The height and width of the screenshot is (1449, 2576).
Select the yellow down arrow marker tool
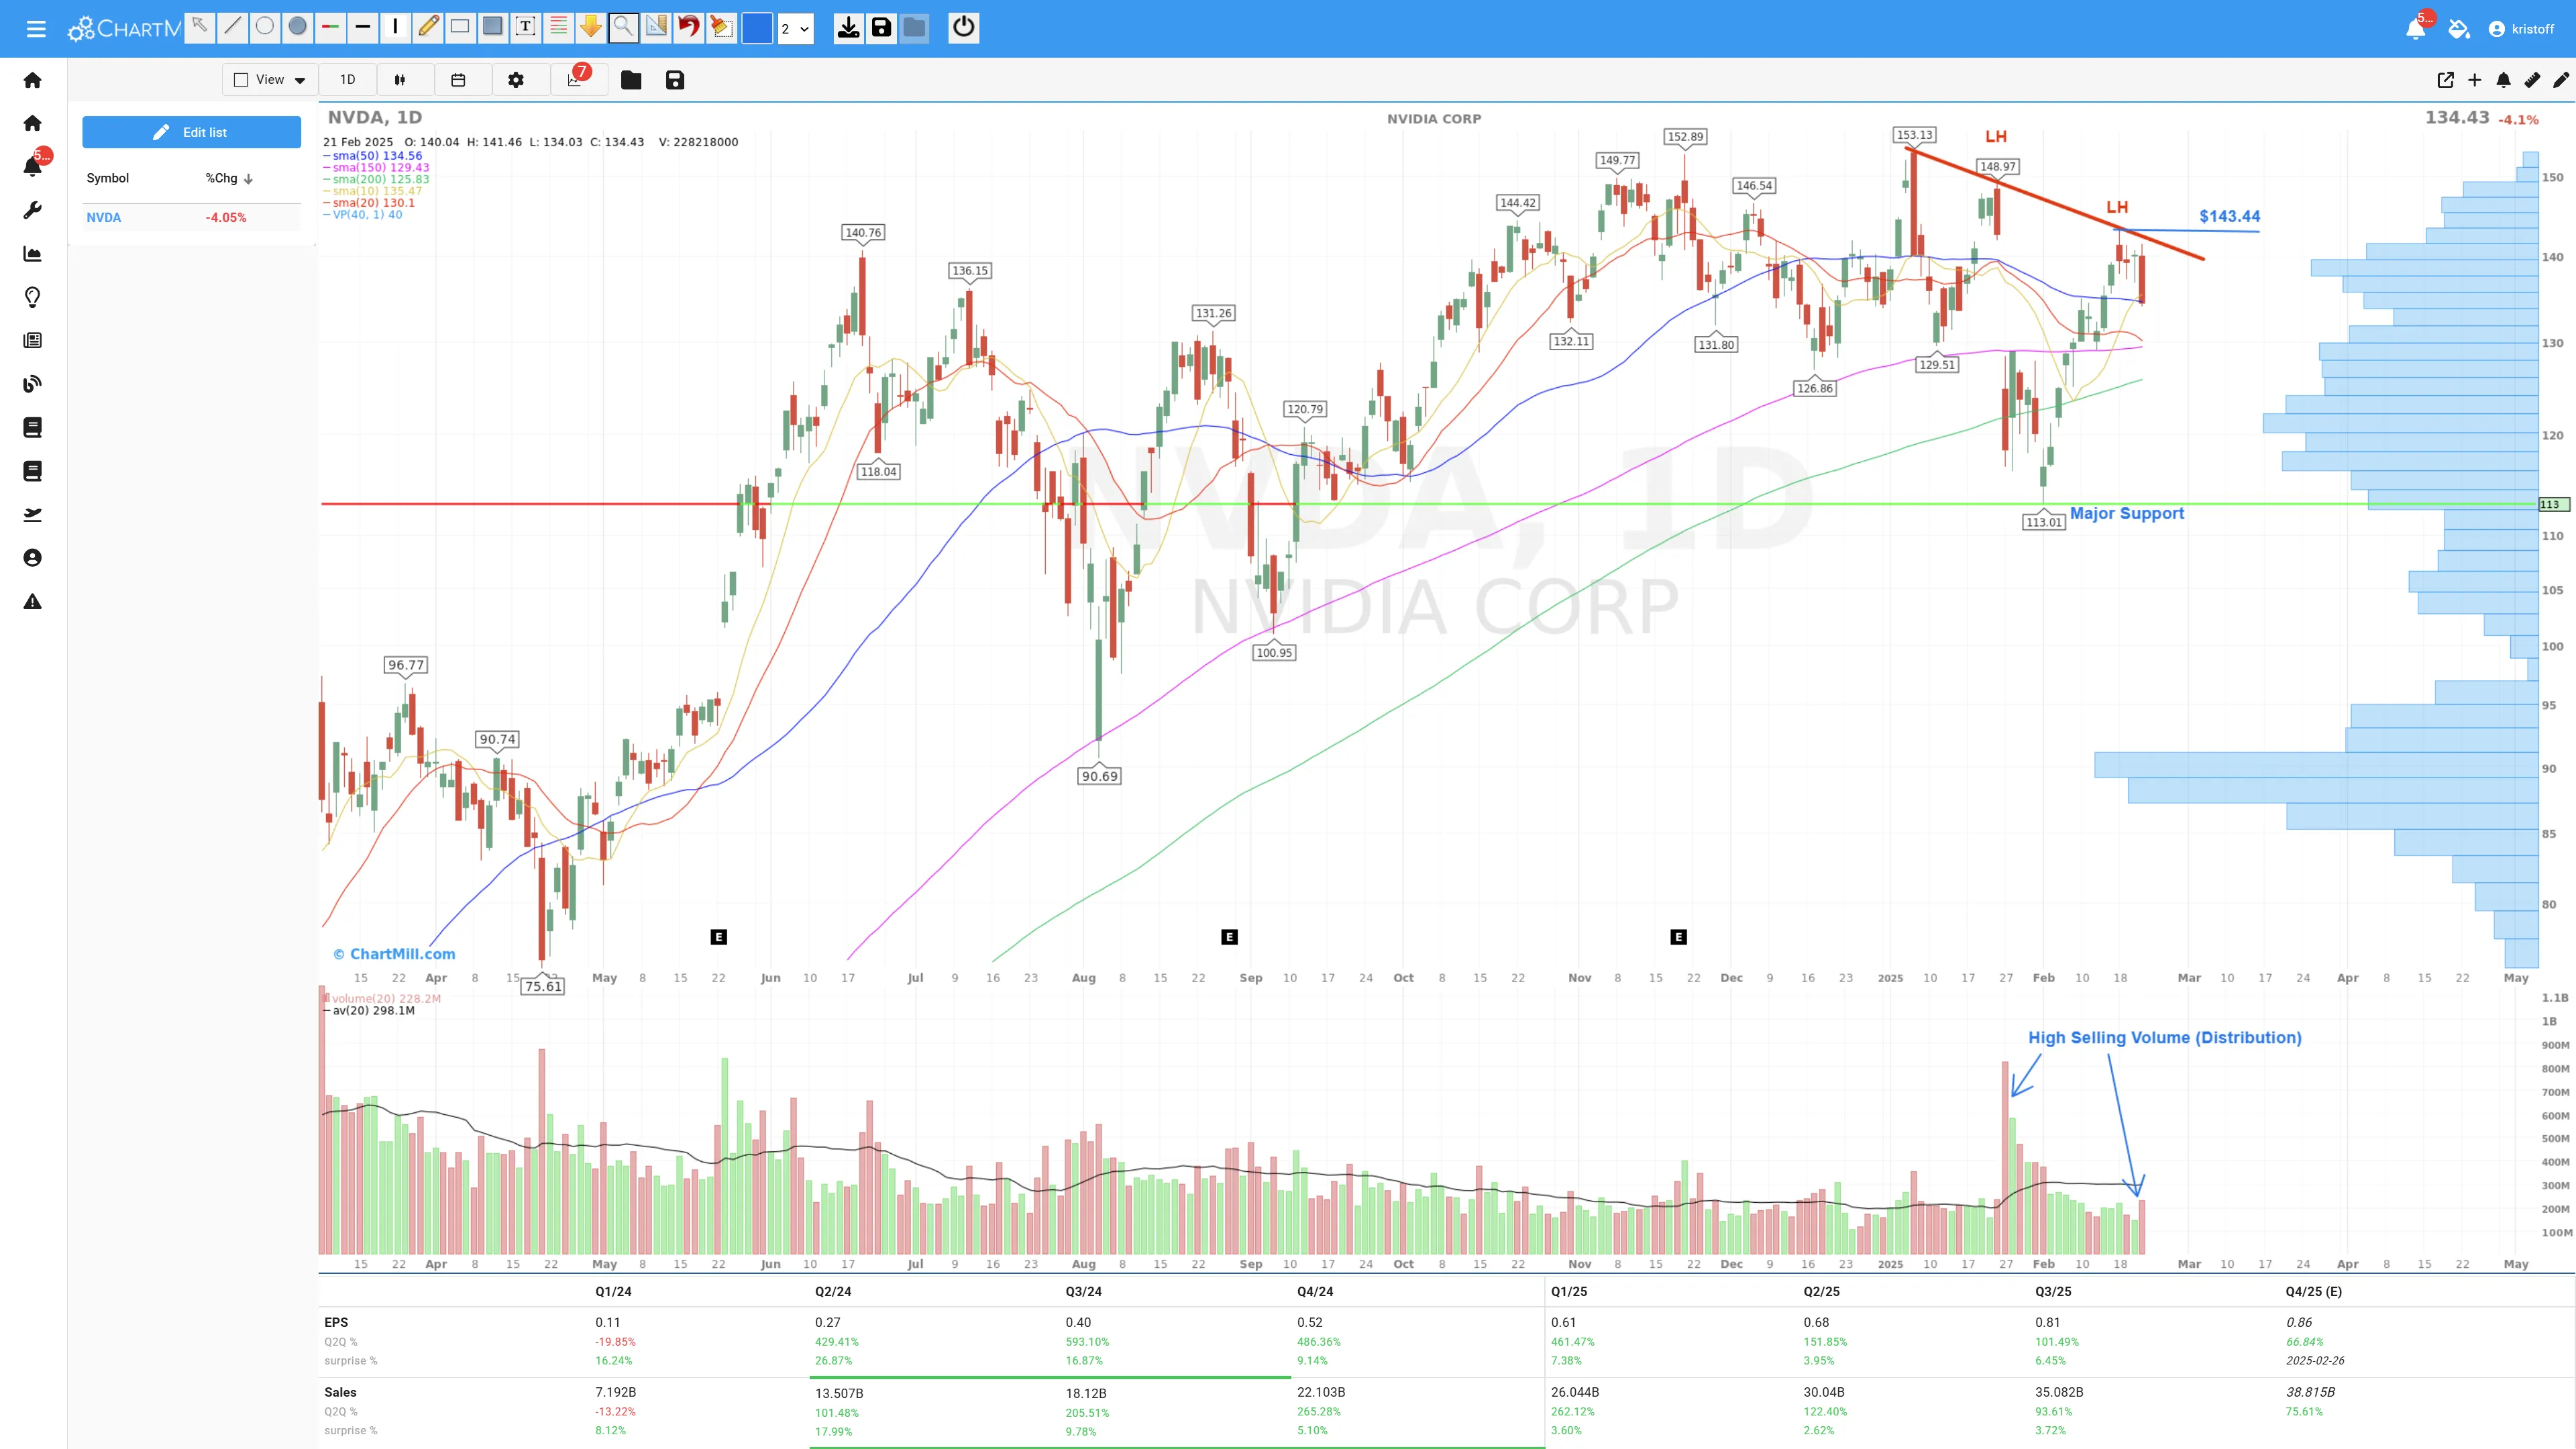pyautogui.click(x=591, y=27)
